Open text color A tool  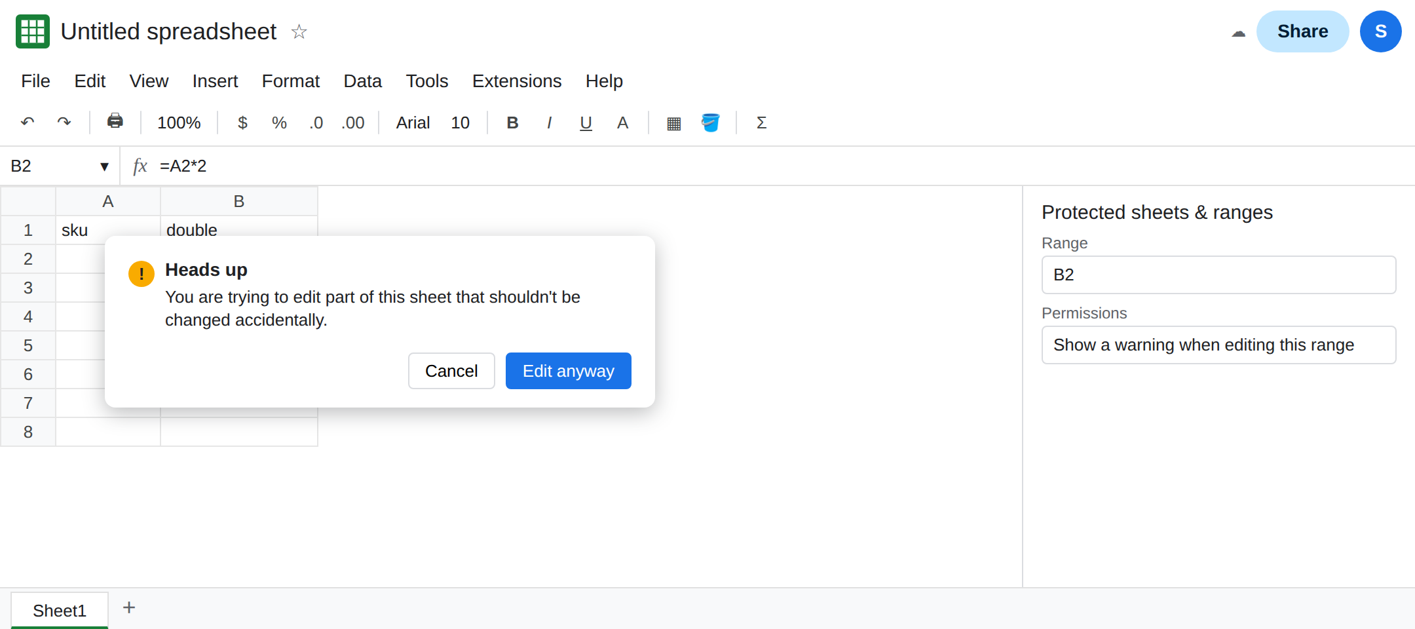tap(622, 123)
